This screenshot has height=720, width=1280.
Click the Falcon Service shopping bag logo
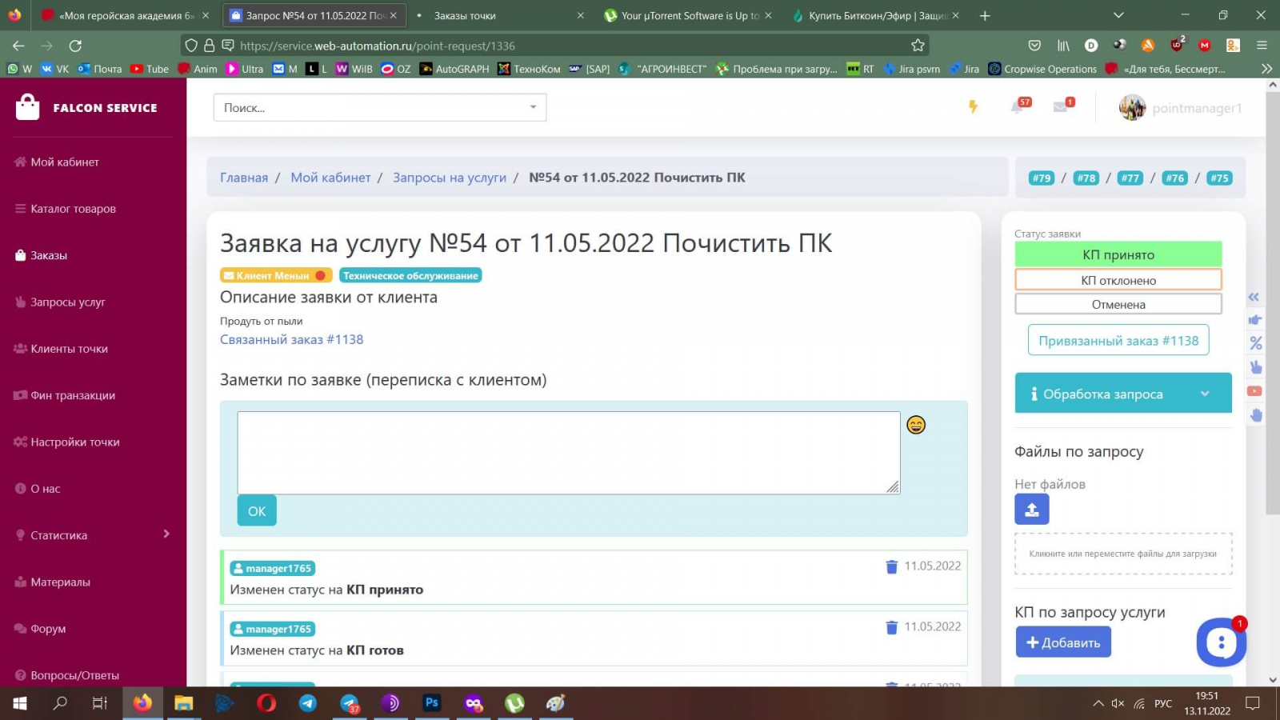point(27,107)
